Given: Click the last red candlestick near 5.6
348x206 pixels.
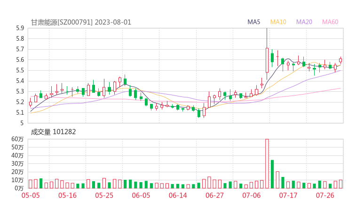Looking at the screenshot, I should pyautogui.click(x=340, y=60).
